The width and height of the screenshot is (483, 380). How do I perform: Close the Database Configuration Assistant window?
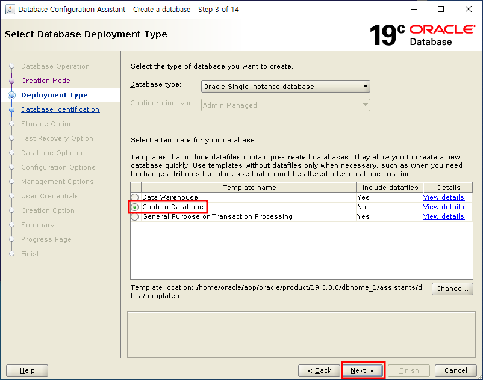(468, 9)
